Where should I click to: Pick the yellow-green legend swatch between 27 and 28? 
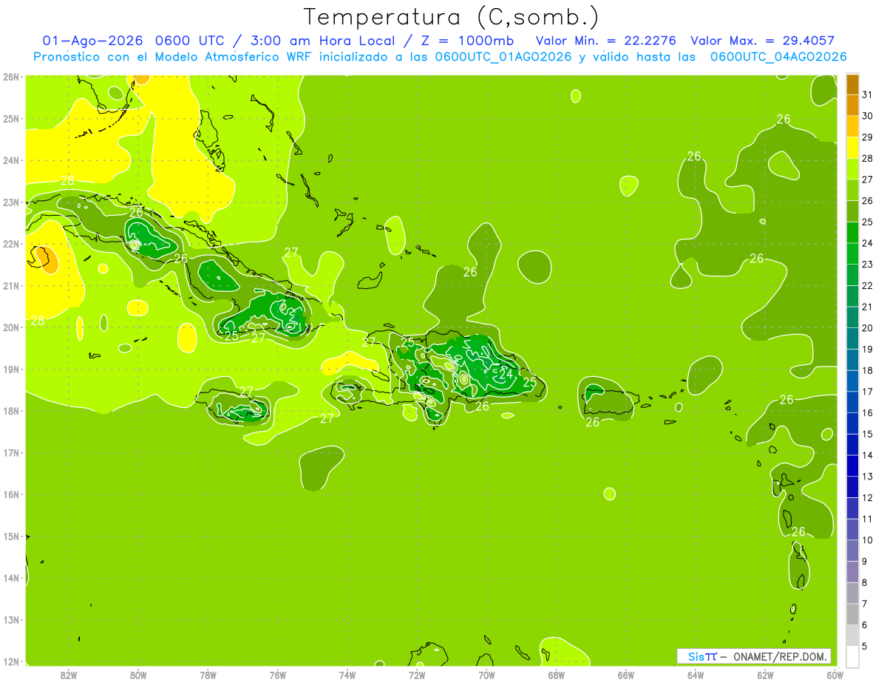tap(852, 169)
